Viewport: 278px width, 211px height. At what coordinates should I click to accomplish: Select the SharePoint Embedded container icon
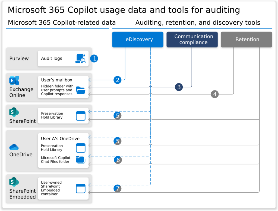tap(81, 188)
